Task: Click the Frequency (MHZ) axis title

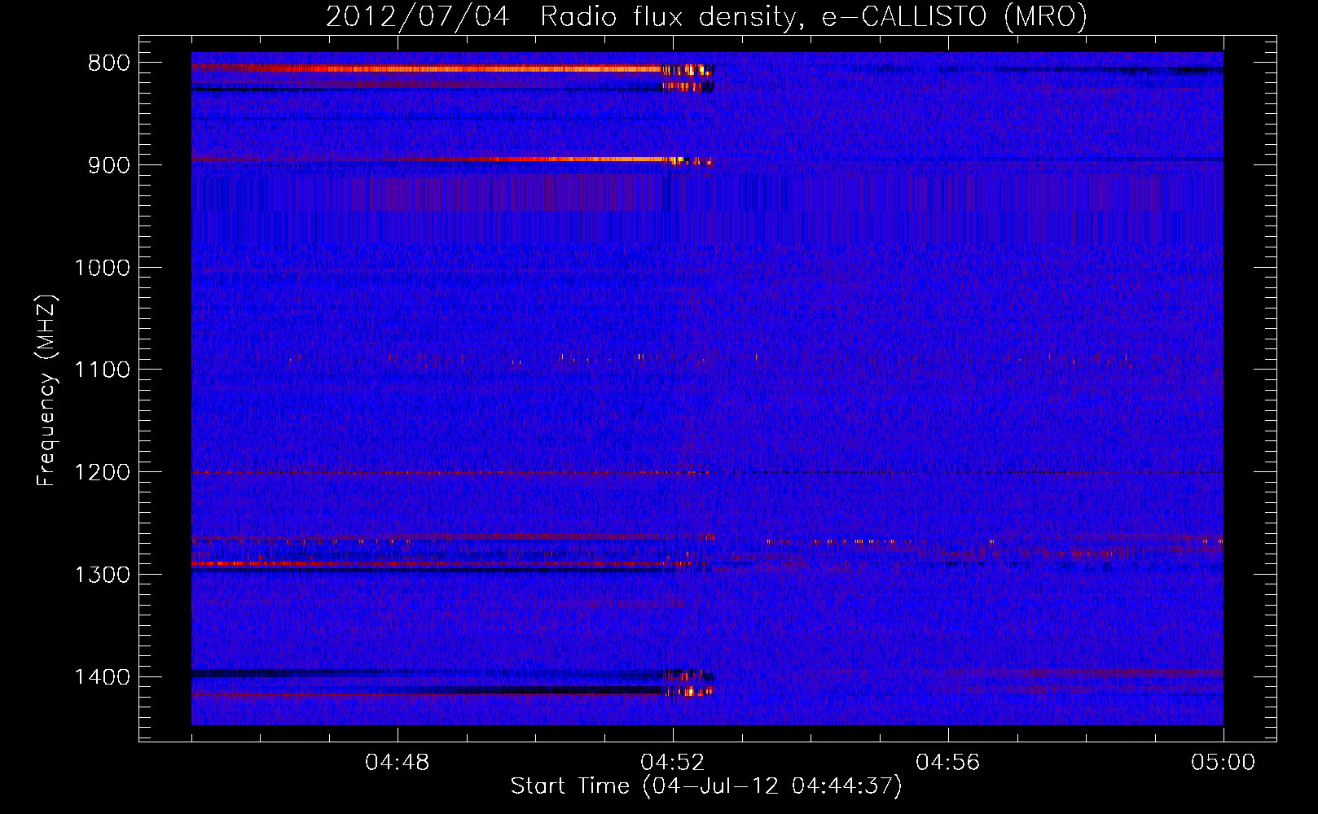Action: tap(46, 391)
